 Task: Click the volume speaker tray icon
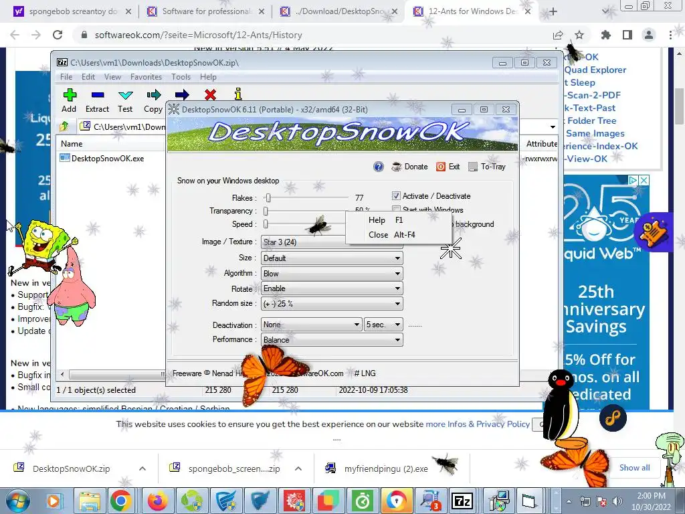617,501
